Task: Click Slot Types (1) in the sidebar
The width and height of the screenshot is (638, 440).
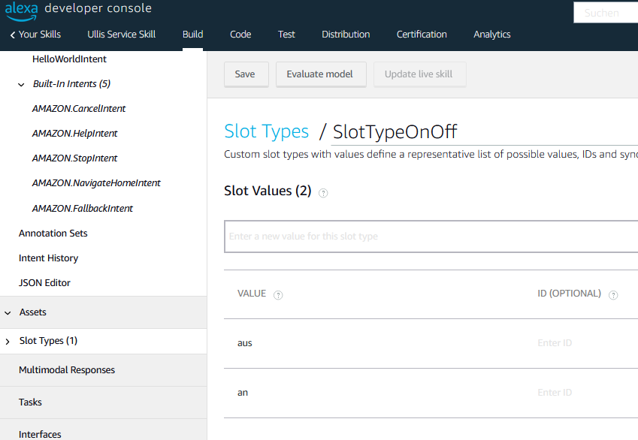Action: click(48, 341)
